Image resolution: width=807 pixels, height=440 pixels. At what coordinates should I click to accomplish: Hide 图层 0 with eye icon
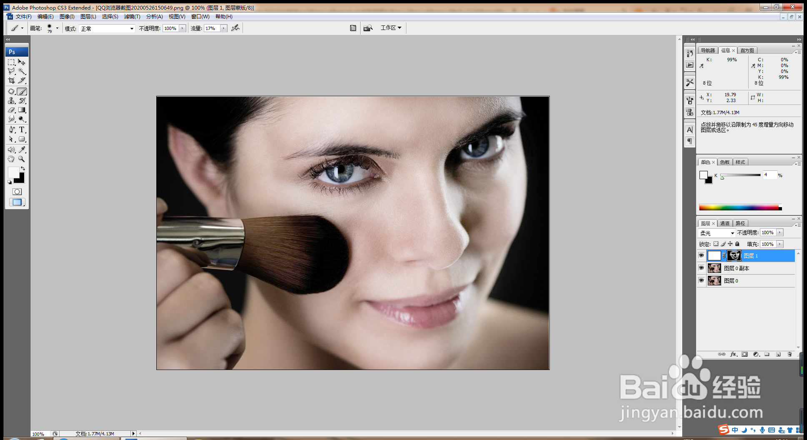coord(701,280)
